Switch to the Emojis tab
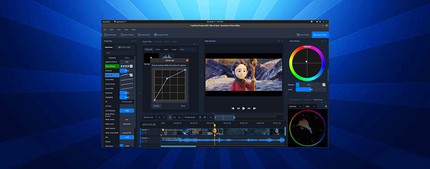Image resolution: width=430 pixels, height=169 pixels. (174, 42)
